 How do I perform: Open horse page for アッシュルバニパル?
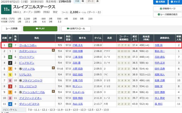click(x=34, y=92)
